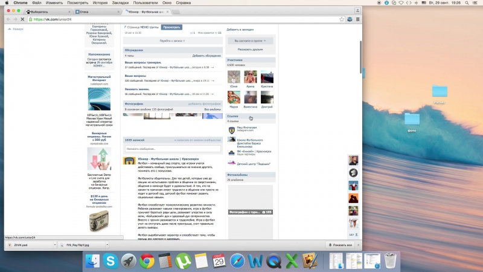Click the blue extension icon beside the star
Screen dimensions: 483x272
tap(350, 19)
